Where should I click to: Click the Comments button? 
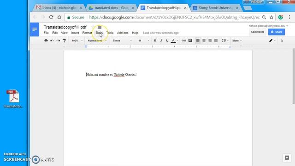[258, 32]
